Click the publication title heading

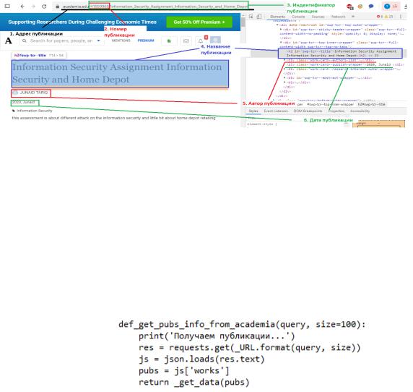(120, 73)
